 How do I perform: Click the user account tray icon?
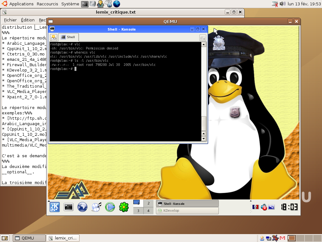click(262, 238)
